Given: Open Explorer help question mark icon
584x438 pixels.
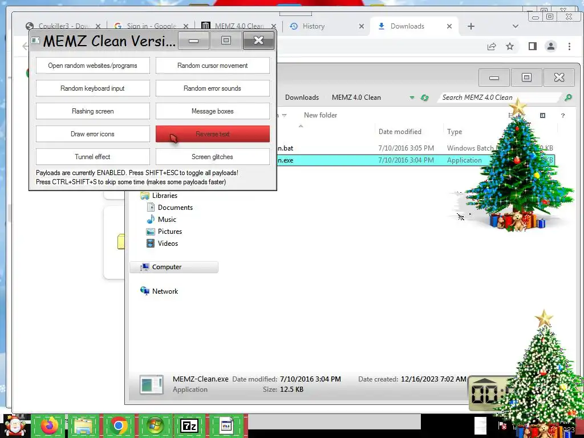Looking at the screenshot, I should pyautogui.click(x=563, y=115).
